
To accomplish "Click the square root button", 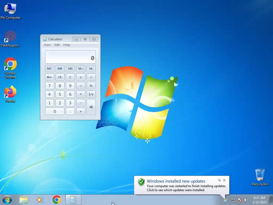I will pyautogui.click(x=91, y=77).
